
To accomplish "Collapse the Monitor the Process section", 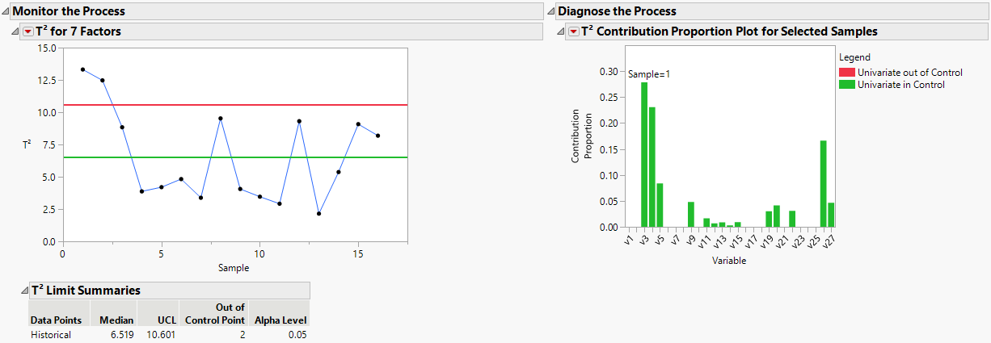I will click(x=5, y=11).
